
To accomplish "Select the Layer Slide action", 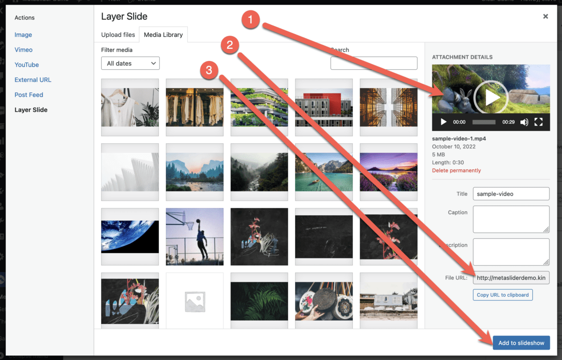I will click(31, 110).
